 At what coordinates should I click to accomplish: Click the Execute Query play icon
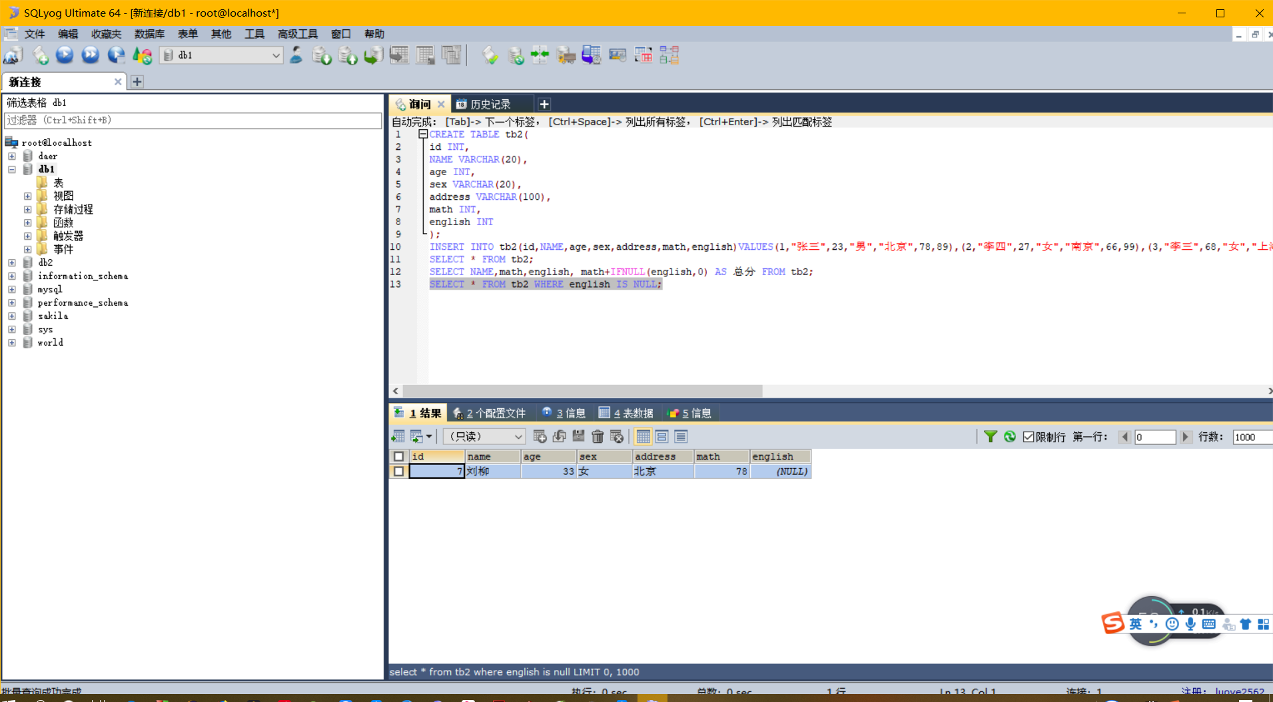pos(65,55)
